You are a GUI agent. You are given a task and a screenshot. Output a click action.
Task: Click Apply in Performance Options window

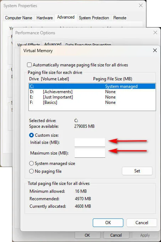tap(145, 235)
